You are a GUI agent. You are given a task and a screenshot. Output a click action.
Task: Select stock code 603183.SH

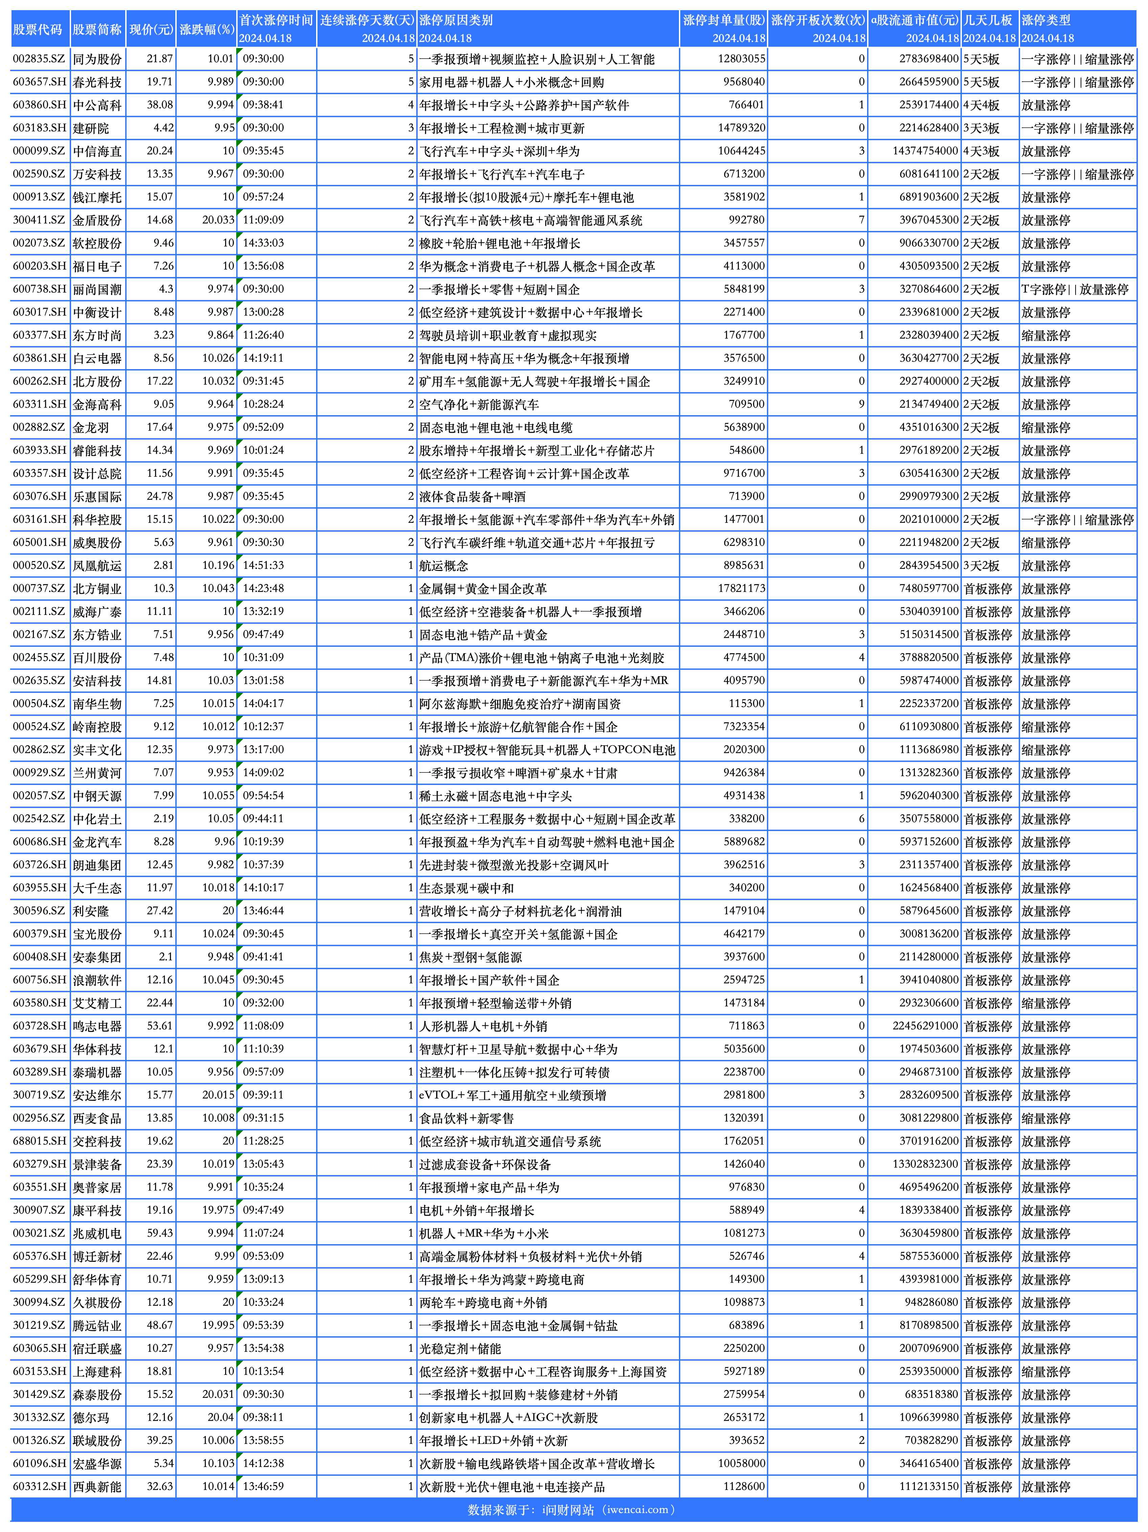pos(40,128)
